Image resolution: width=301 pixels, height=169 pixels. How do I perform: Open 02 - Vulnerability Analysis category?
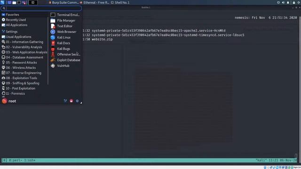[x=24, y=47]
